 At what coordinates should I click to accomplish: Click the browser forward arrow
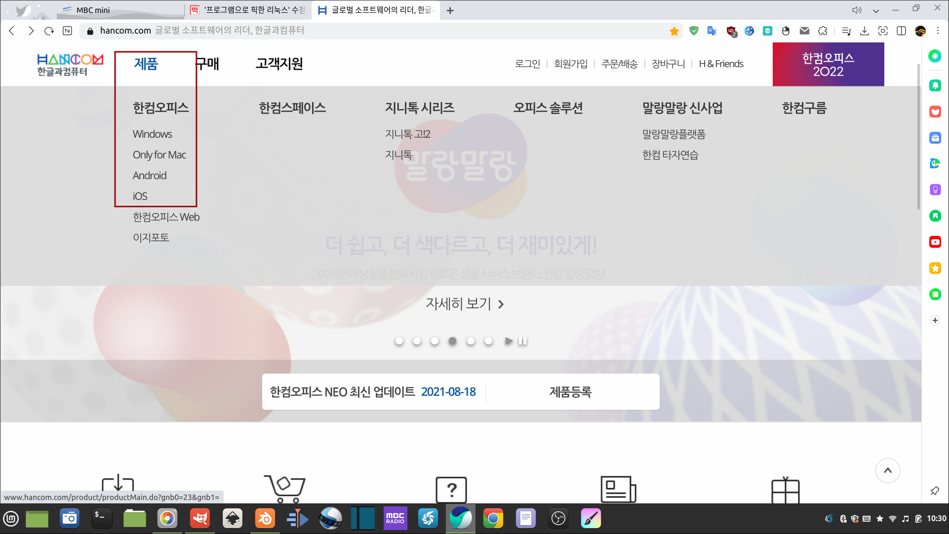(x=31, y=31)
